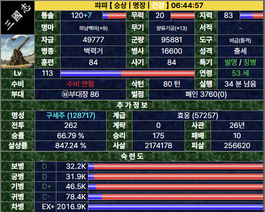Click the 효웅 (57257) rank value
This screenshot has width=265, height=212.
click(x=197, y=116)
